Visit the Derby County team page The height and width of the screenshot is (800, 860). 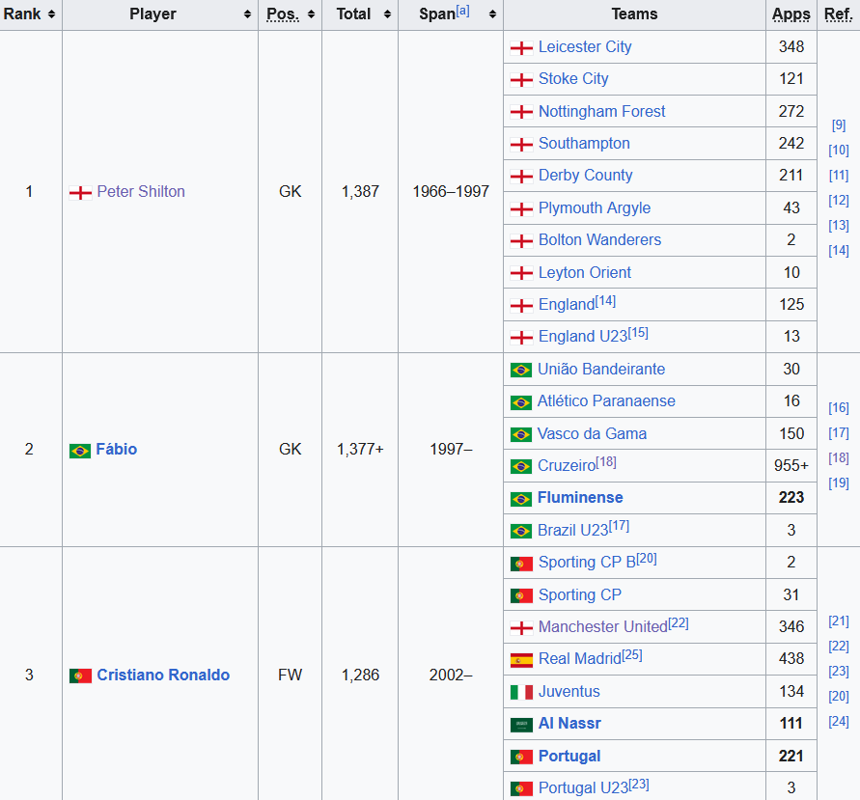pos(585,176)
